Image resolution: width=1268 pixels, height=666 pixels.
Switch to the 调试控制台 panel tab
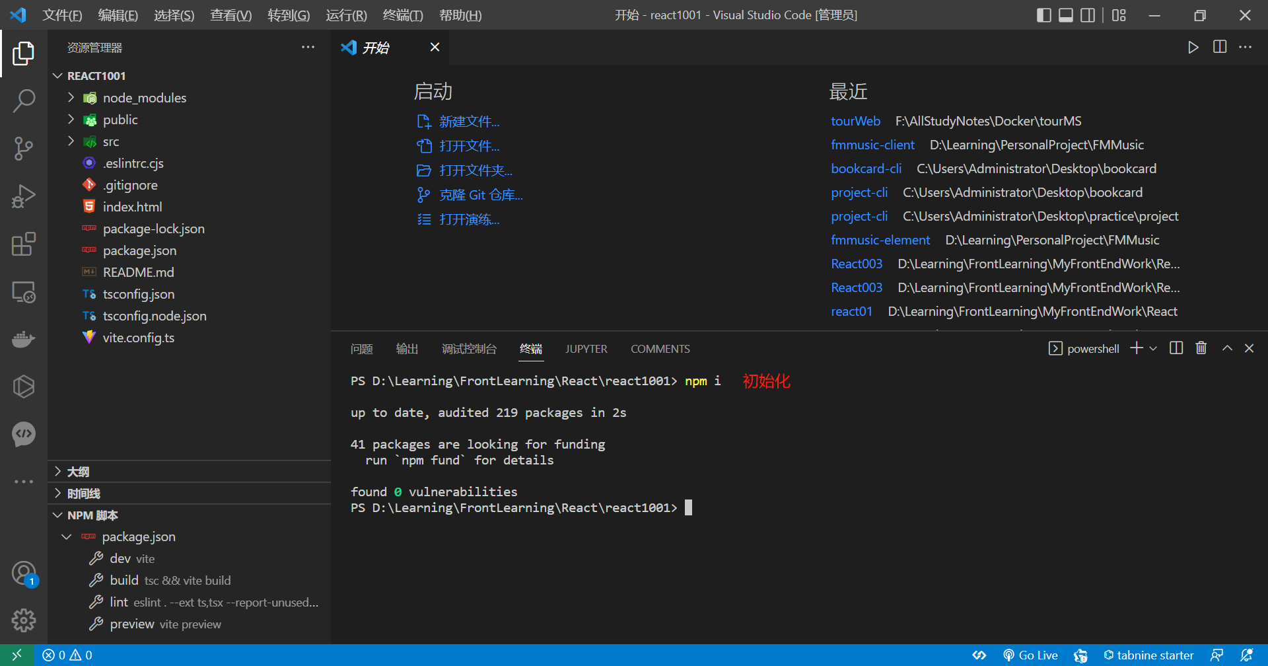(469, 349)
